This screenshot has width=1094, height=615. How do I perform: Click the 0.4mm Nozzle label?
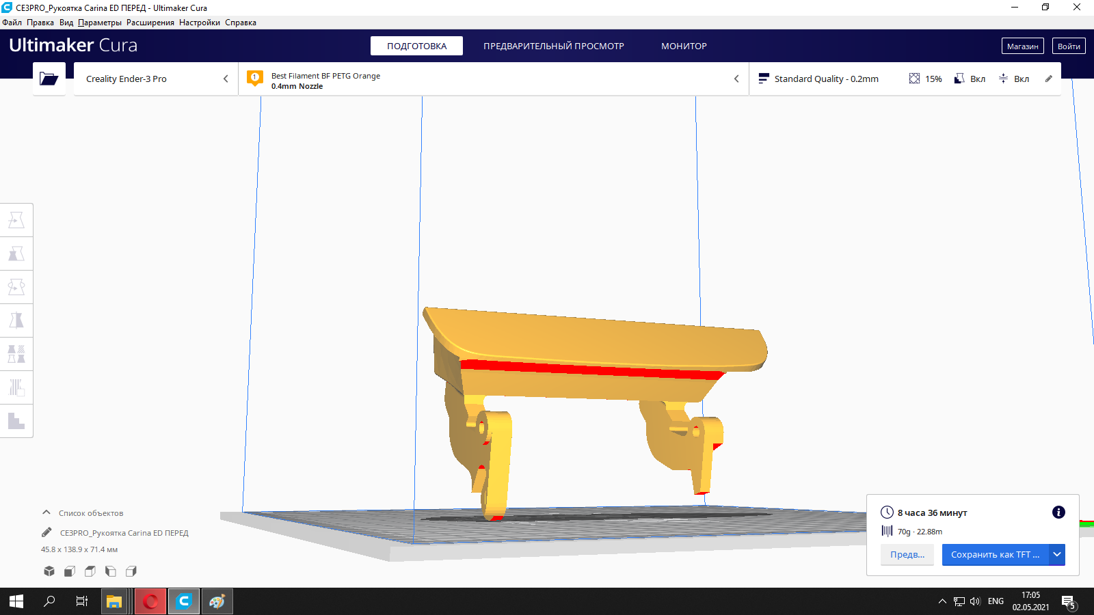point(297,86)
